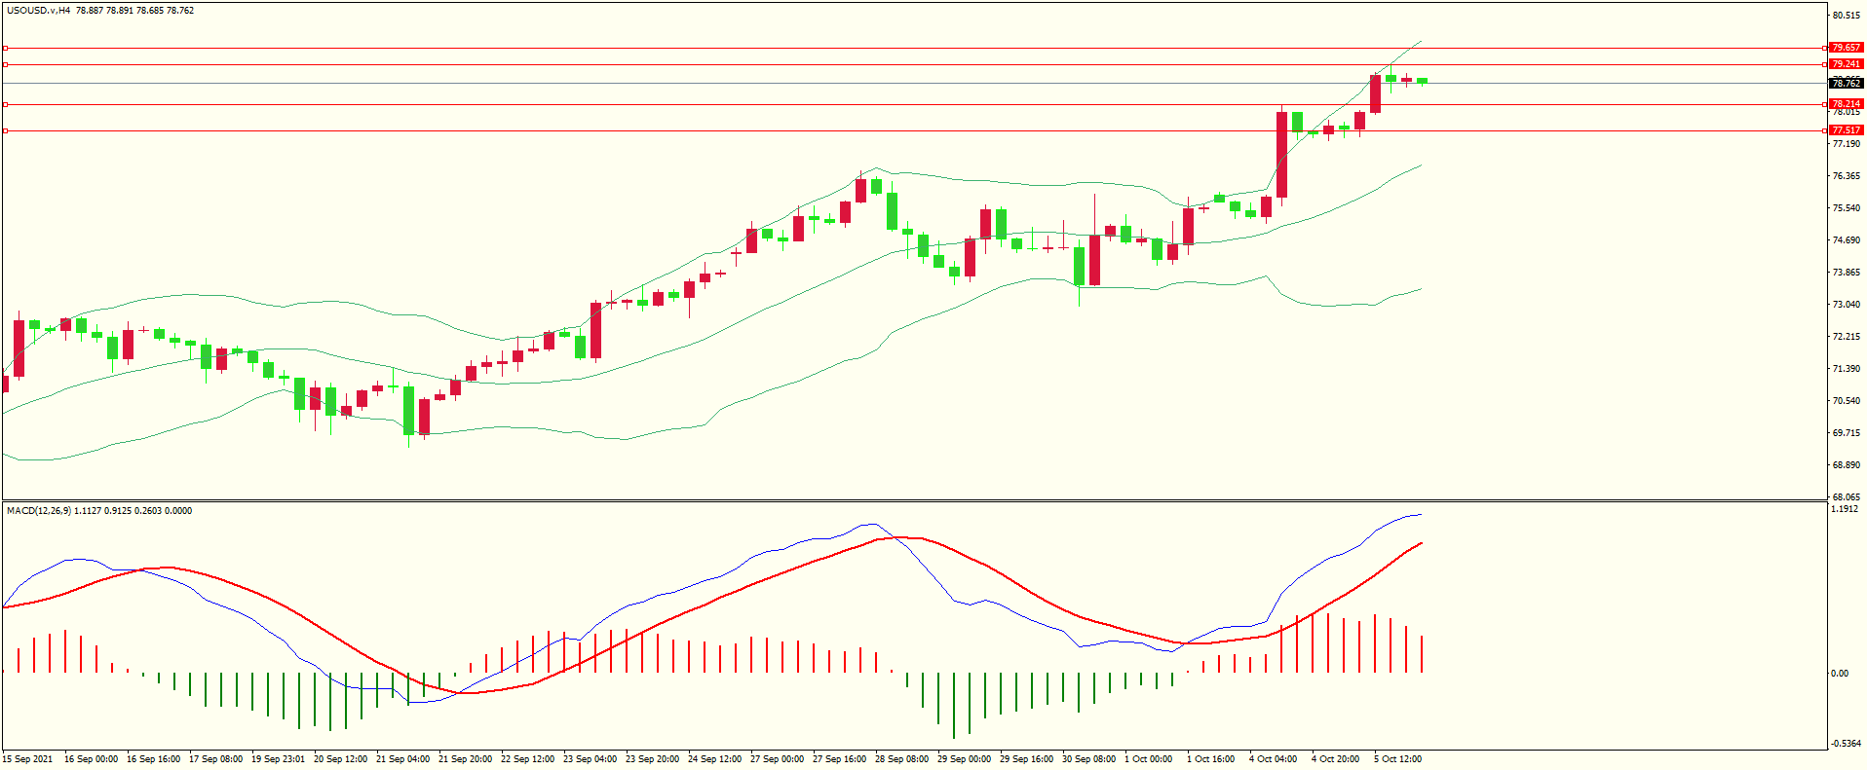
Task: Click the 75.540 price axis value
Action: click(1846, 208)
